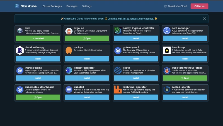Click the sealed-secrets package icon

pyautogui.click(x=167, y=90)
